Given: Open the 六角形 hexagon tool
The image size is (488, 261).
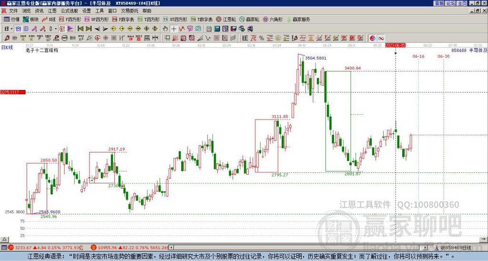Looking at the screenshot, I should click(x=273, y=19).
